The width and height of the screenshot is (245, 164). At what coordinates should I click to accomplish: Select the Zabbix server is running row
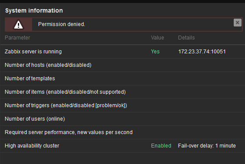click(x=122, y=52)
